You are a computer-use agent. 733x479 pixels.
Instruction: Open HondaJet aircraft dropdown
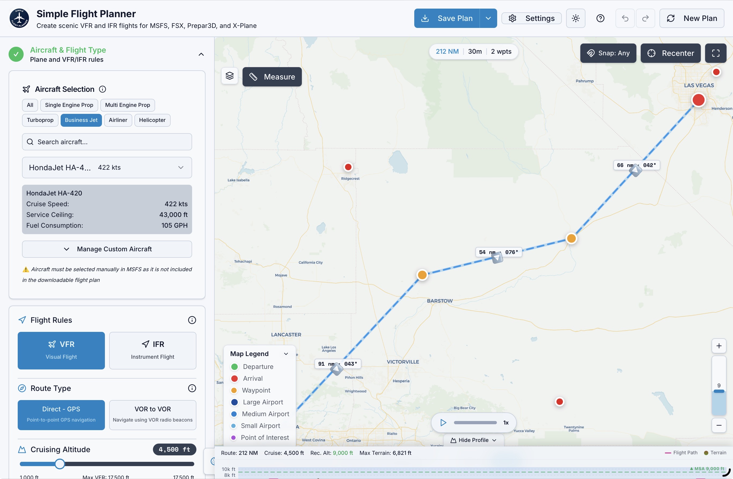[107, 167]
